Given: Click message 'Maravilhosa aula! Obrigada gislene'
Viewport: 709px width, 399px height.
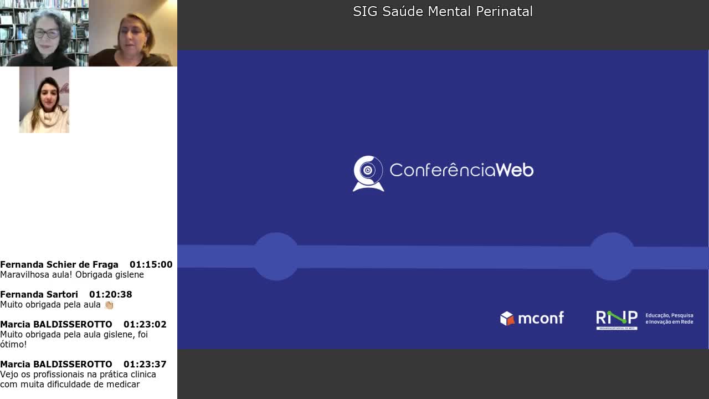Looking at the screenshot, I should [x=72, y=274].
